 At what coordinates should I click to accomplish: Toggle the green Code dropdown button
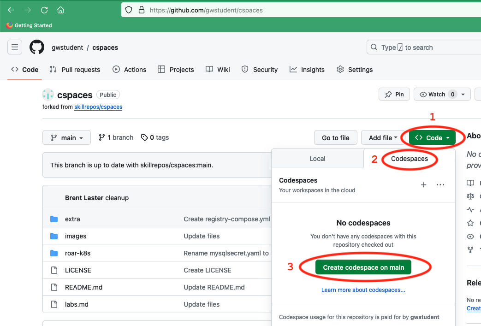432,138
